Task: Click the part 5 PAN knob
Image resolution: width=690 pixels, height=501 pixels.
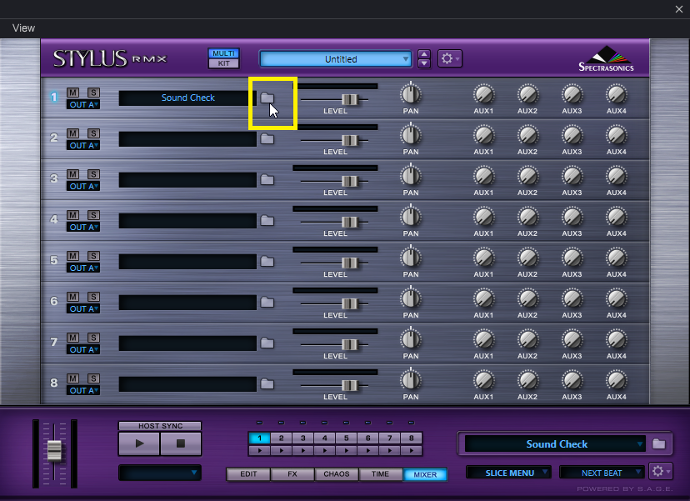Action: (x=411, y=258)
